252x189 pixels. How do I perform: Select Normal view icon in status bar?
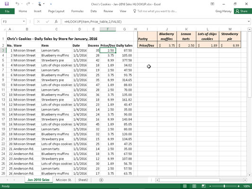coord(185,186)
